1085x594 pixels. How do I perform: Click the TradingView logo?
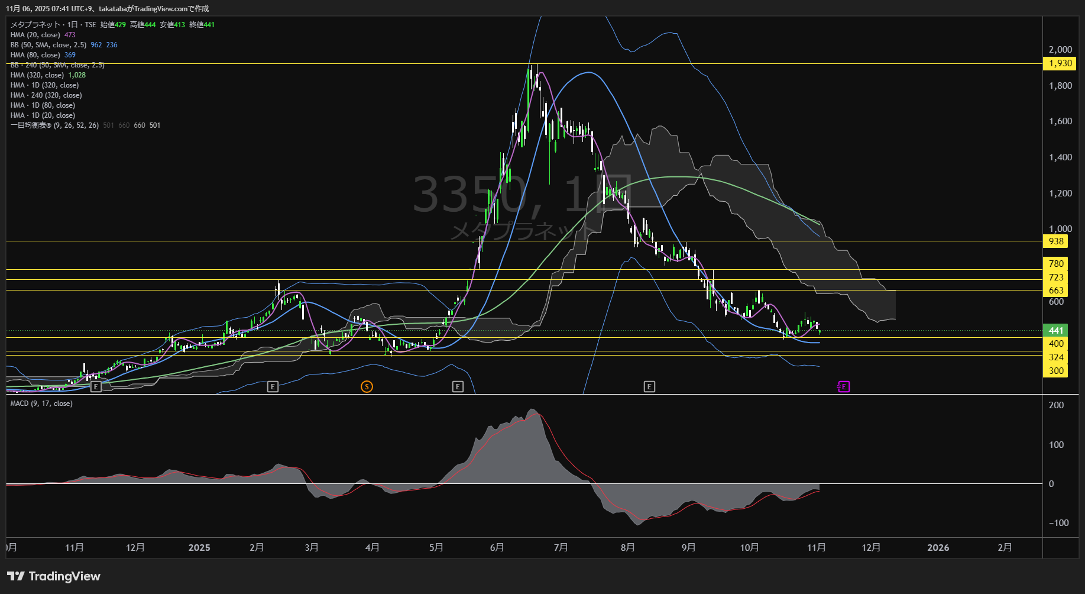point(54,576)
